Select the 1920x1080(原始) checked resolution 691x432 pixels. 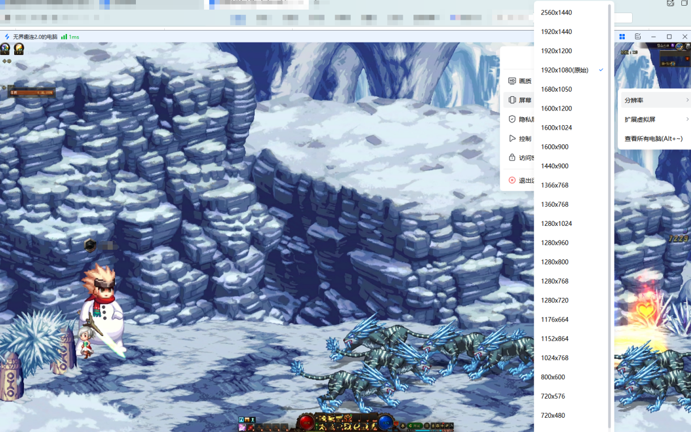565,70
